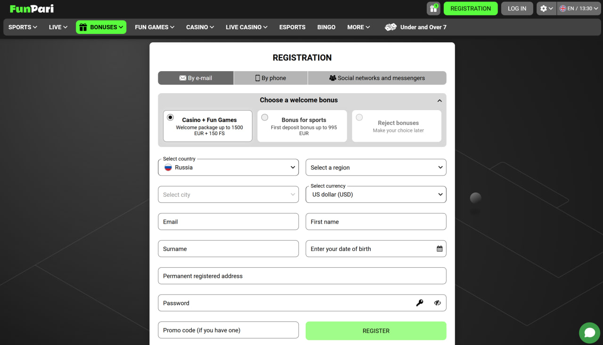Image resolution: width=603 pixels, height=345 pixels.
Task: Expand the Select a region dropdown
Action: pyautogui.click(x=376, y=168)
